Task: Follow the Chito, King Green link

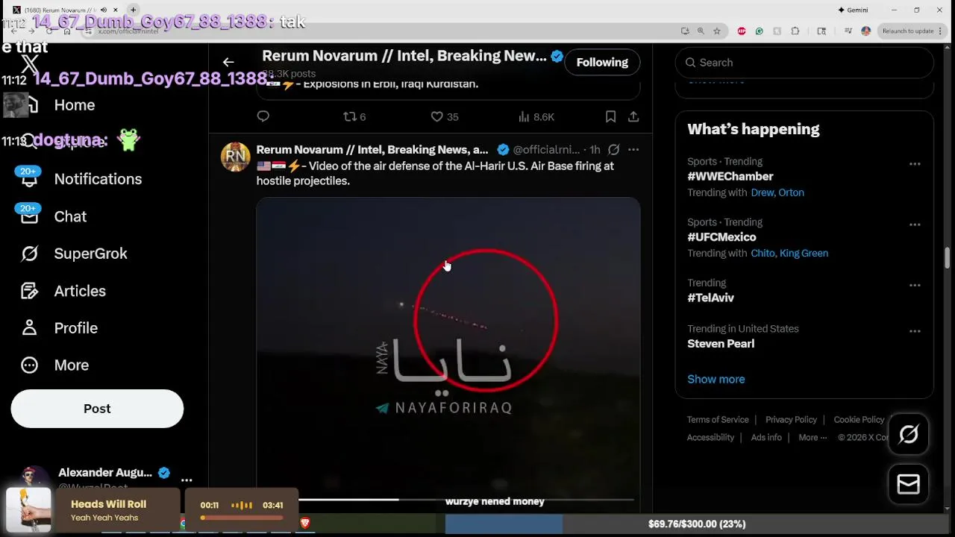Action: [789, 253]
